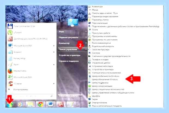This screenshot has height=113, width=169.
Task: Expand the Компьютер submenu arrow
Action: tap(86, 43)
